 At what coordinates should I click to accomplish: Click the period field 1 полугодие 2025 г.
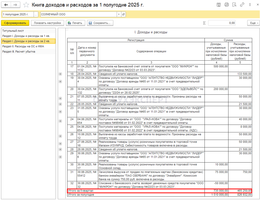point(18,14)
